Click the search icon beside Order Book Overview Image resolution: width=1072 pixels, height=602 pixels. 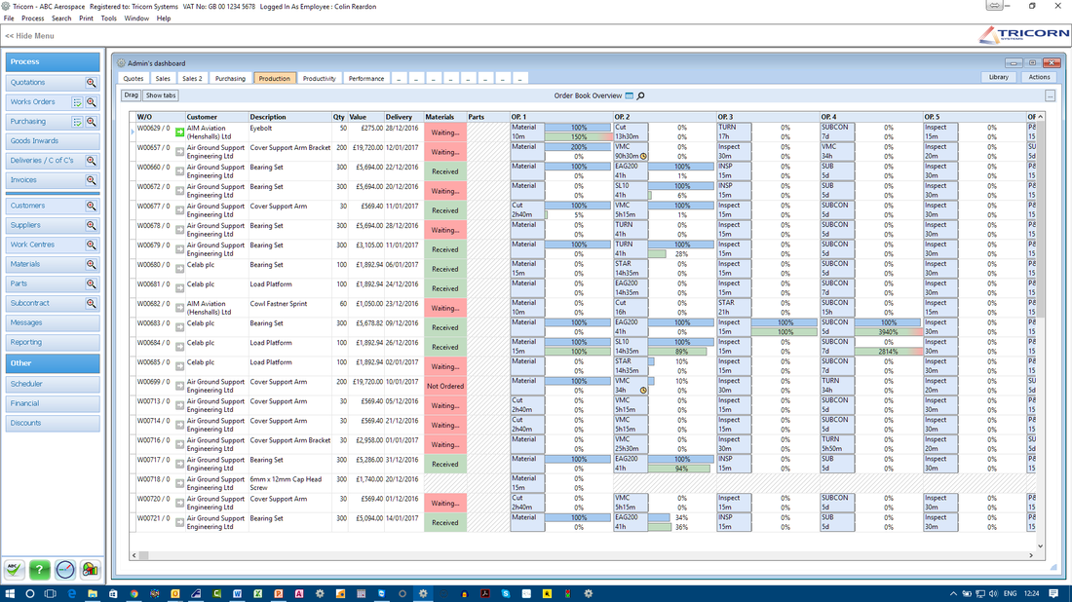tap(640, 95)
